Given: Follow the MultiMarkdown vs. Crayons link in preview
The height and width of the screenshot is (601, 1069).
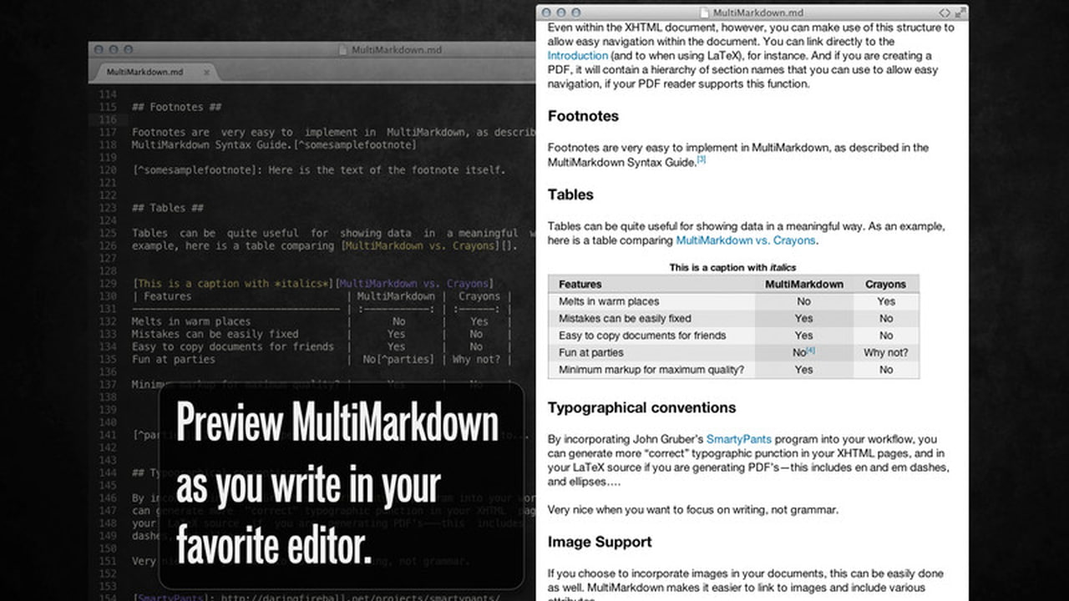Looking at the screenshot, I should (x=747, y=240).
